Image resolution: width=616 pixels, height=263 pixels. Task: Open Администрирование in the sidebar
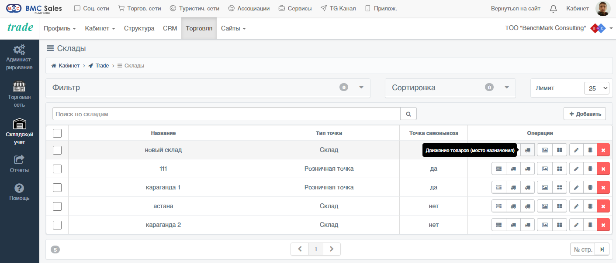(19, 57)
